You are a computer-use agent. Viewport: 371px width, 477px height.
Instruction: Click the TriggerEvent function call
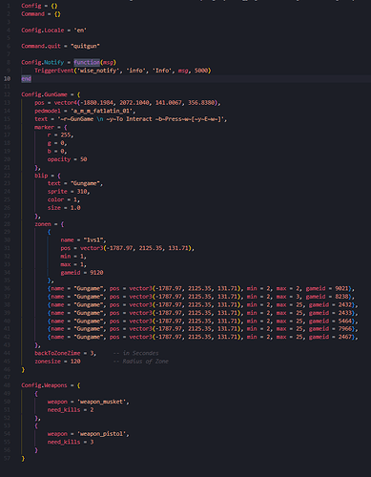[x=54, y=71]
